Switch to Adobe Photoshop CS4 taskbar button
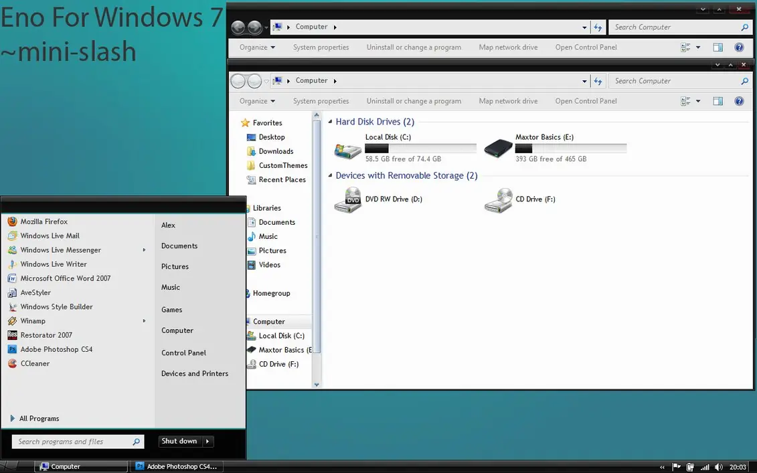This screenshot has height=473, width=757. point(177,466)
